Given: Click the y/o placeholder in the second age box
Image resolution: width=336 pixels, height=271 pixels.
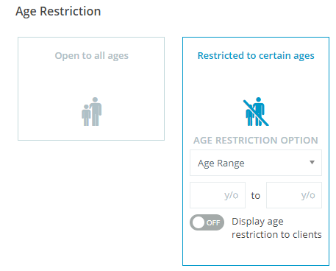Looking at the screenshot, I should click(308, 195).
